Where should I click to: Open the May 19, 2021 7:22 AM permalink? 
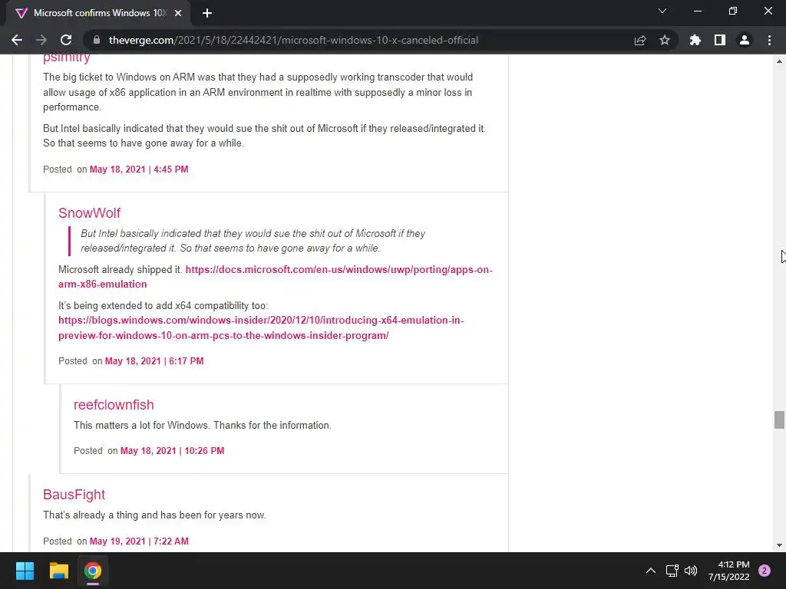click(x=140, y=541)
